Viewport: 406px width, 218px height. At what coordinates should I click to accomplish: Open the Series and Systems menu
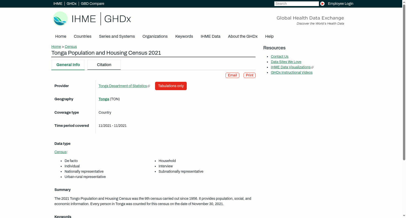[x=117, y=36]
